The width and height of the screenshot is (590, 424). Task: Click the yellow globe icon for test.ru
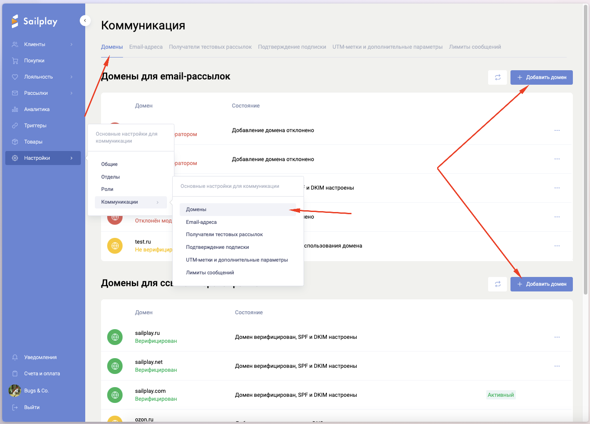115,246
